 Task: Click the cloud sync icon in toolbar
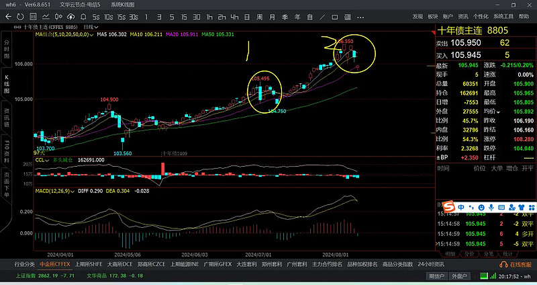coord(71,16)
